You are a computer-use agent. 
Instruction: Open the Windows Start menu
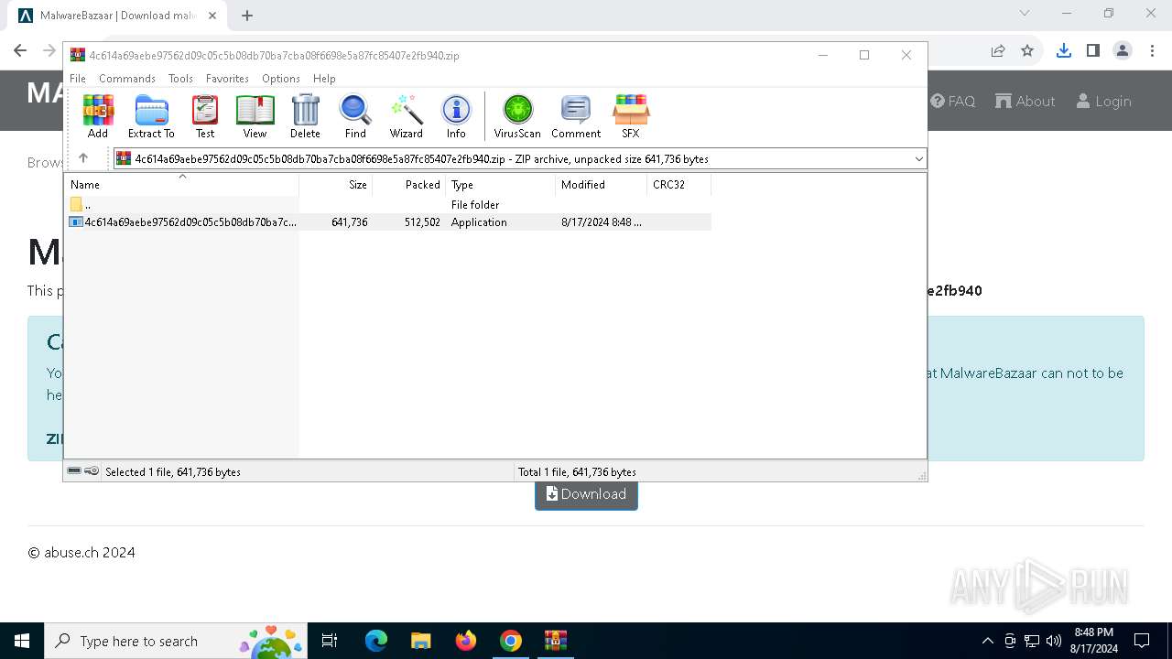click(x=22, y=641)
